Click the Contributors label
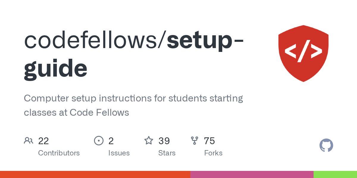 59,153
